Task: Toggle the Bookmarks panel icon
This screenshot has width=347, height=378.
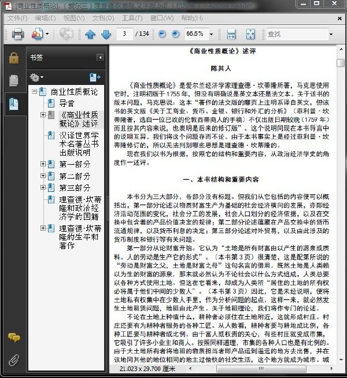Action: tap(14, 104)
